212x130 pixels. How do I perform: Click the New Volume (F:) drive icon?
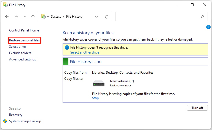pos(99,83)
